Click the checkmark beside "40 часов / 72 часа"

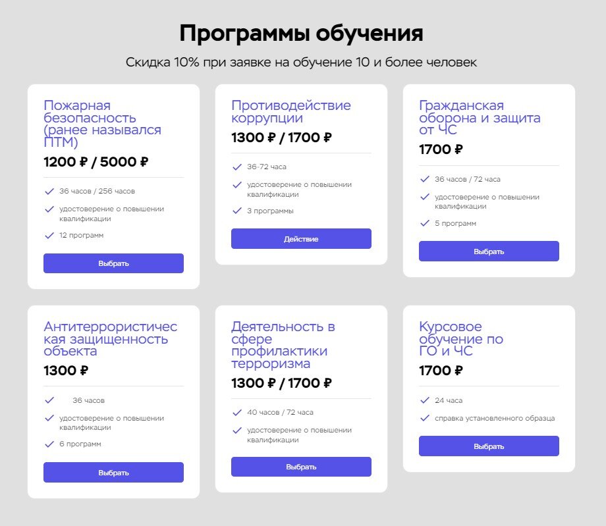[x=236, y=411]
